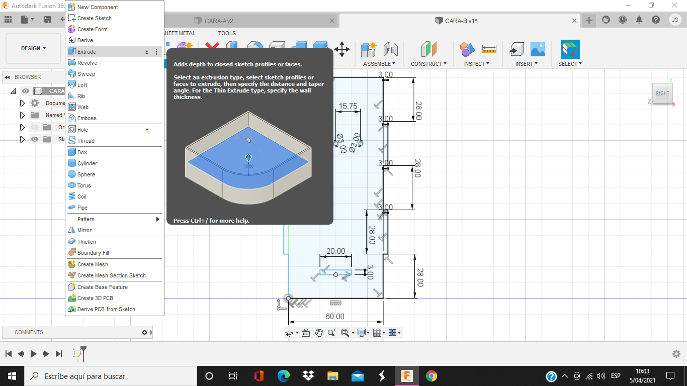Toggle Origin folder visibility eye
The height and width of the screenshot is (386, 687).
point(35,127)
